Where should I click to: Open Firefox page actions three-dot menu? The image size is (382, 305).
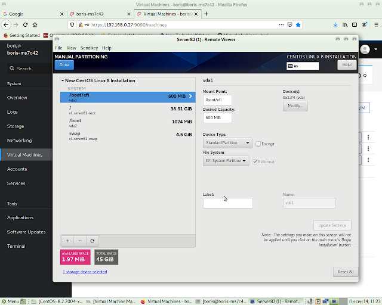click(x=281, y=24)
